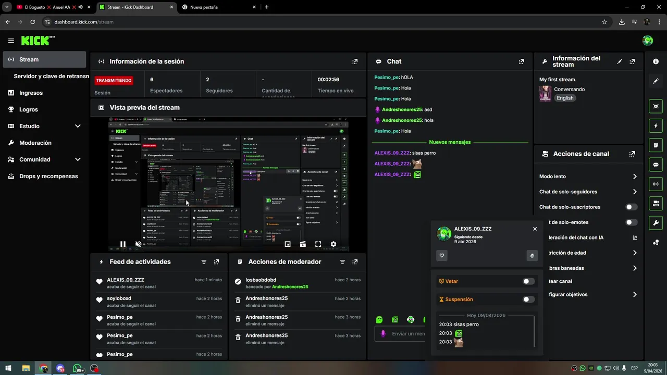
Task: Open the age restriction options arrow
Action: point(635,253)
